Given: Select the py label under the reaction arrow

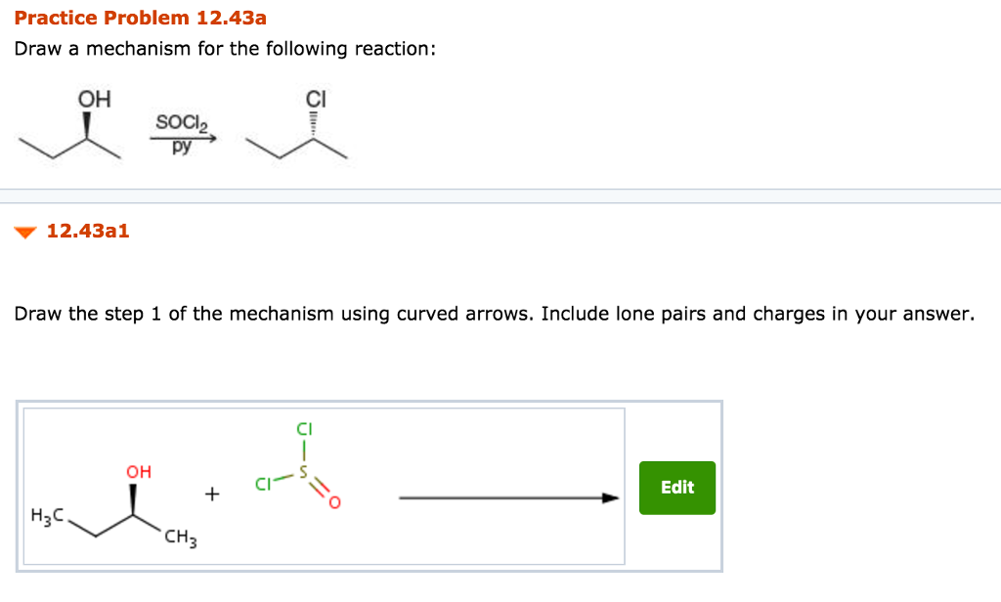Looking at the screenshot, I should (182, 145).
